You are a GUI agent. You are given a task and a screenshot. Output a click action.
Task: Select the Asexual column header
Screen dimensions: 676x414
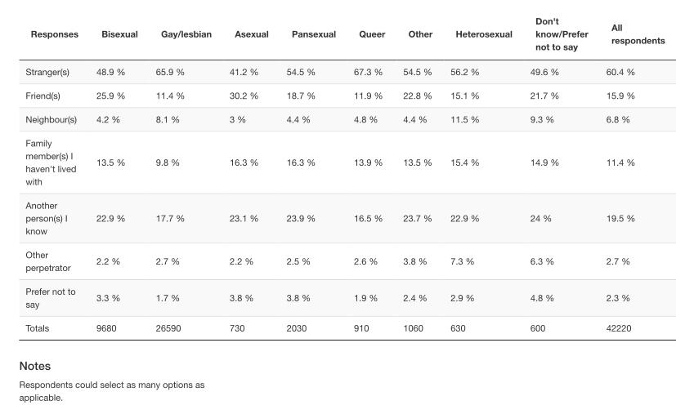pos(251,34)
